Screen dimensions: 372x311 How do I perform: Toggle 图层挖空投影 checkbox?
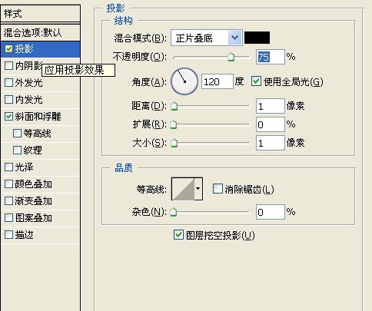[x=178, y=235]
